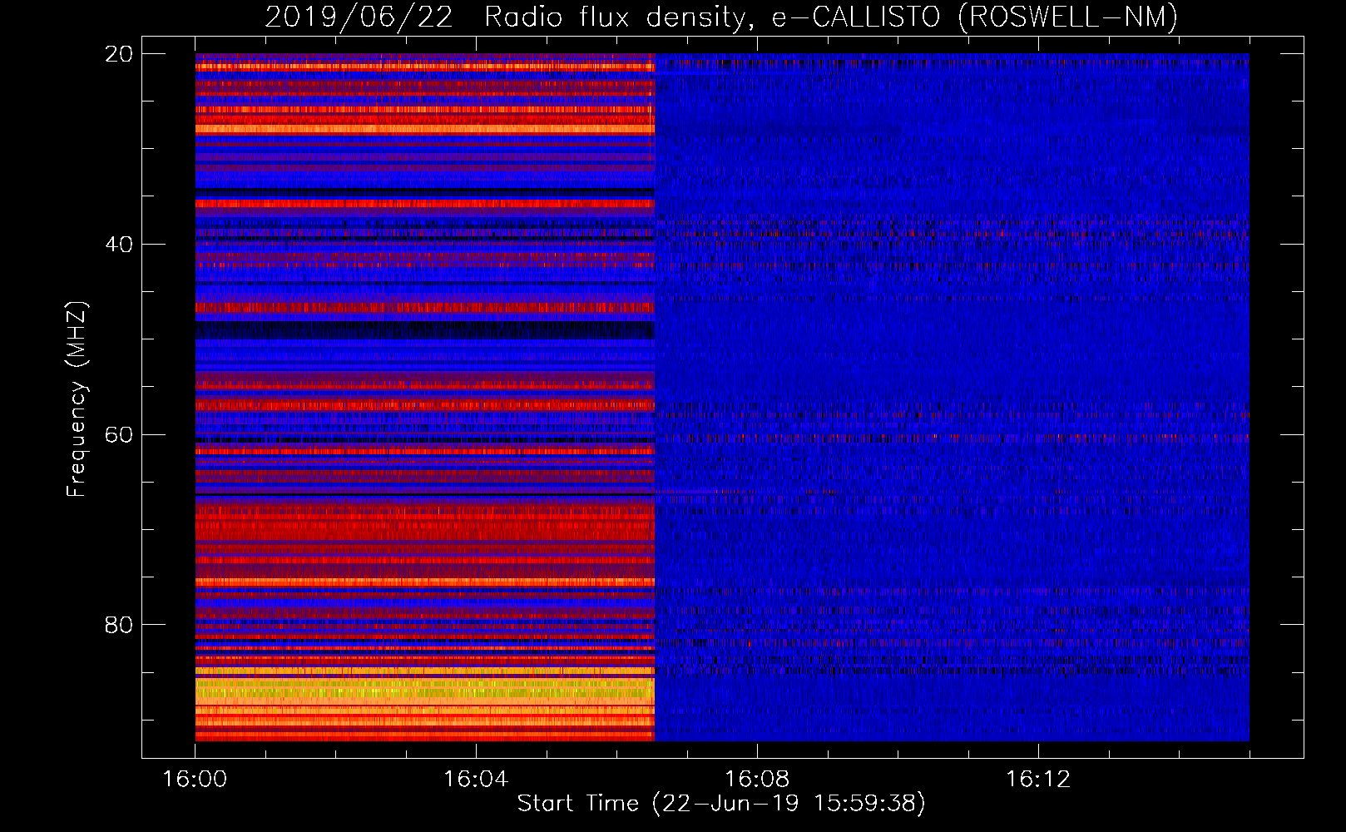This screenshot has width=1346, height=832.
Task: Click the 80 MHz frequency tick label
Action: pos(118,625)
